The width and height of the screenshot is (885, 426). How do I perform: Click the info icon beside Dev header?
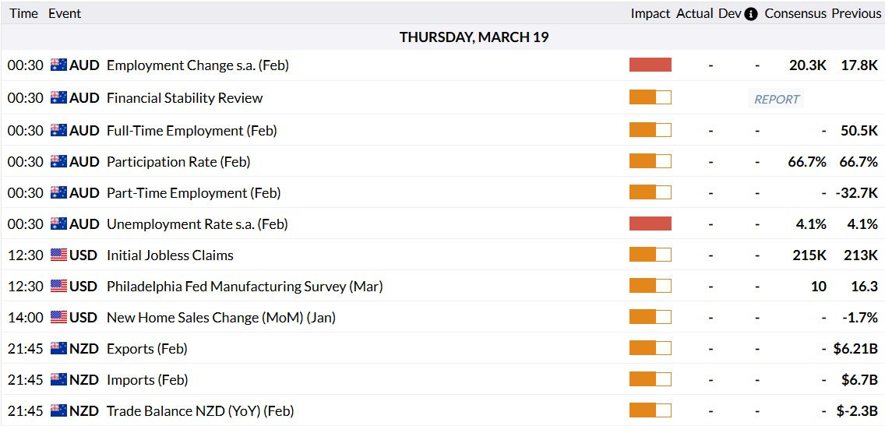pyautogui.click(x=751, y=14)
